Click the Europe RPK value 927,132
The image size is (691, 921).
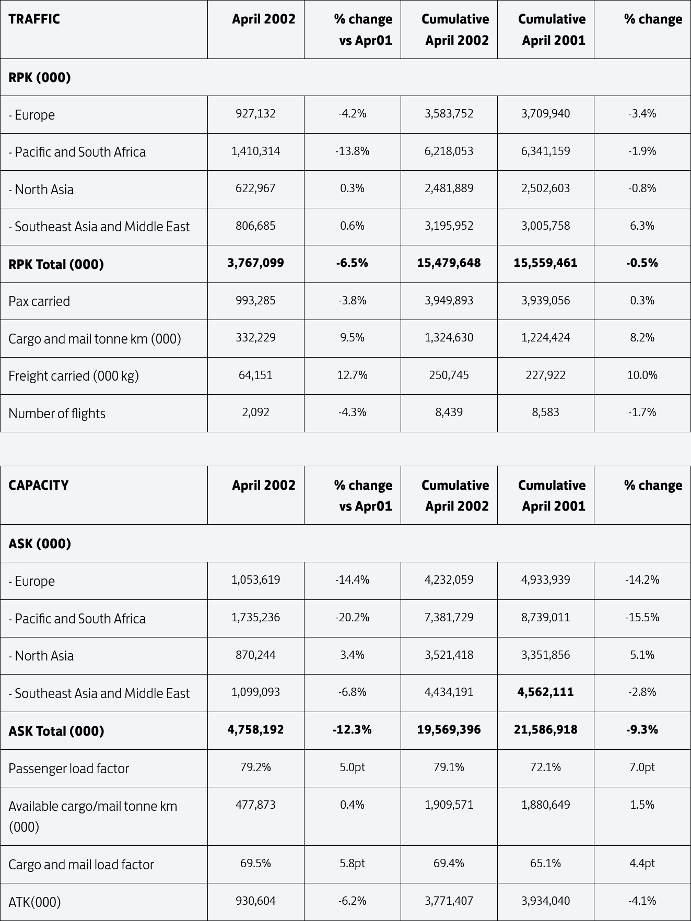point(255,114)
